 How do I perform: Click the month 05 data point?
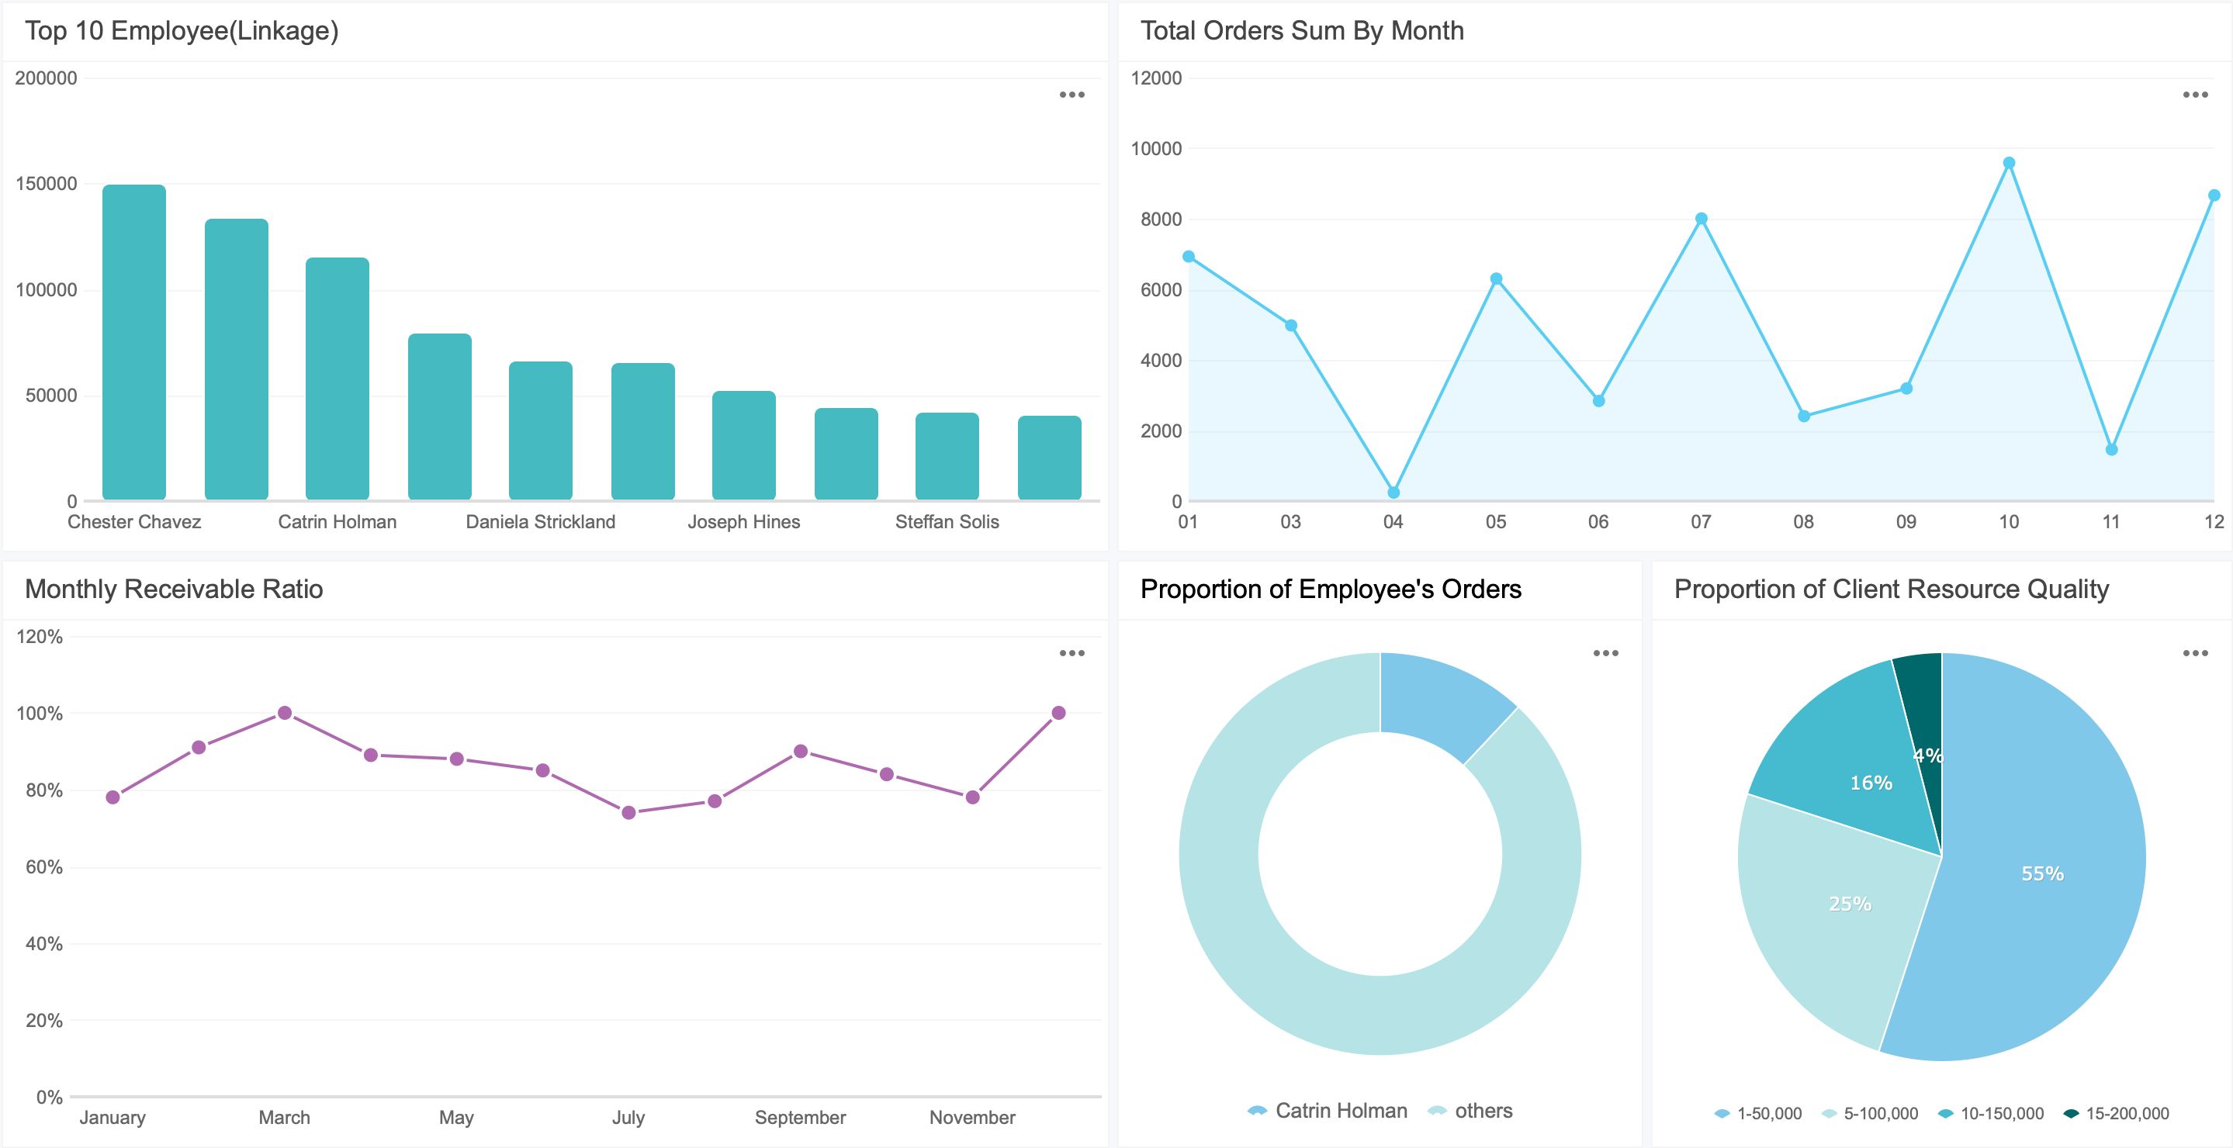[1496, 279]
